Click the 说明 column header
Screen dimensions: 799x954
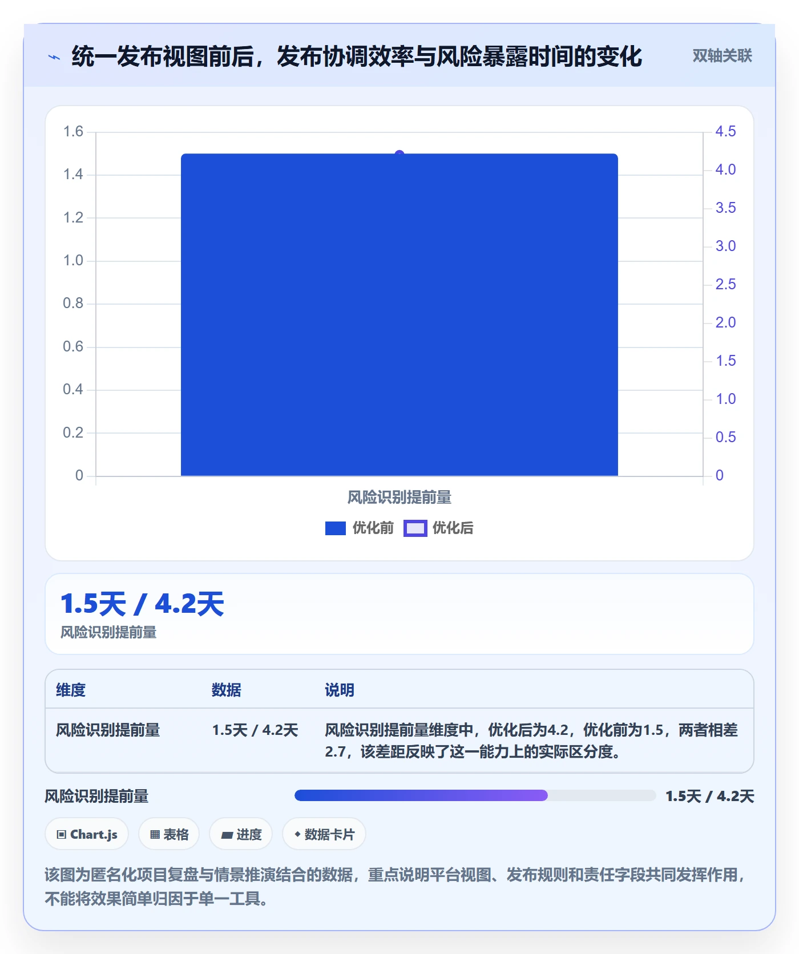[340, 690]
